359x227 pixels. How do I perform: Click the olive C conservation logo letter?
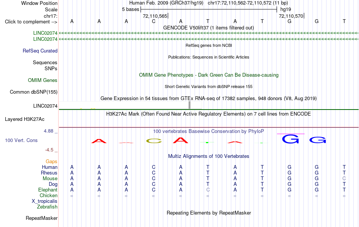point(154,141)
